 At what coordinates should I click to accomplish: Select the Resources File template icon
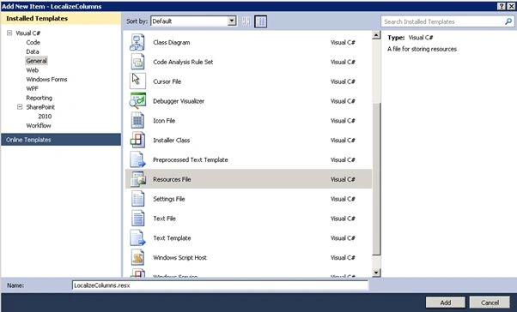pos(137,179)
